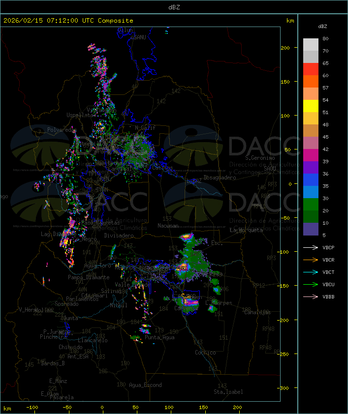Pick the bright yellow 51–54 dBZ swatch
The image size is (348, 414).
[x=311, y=106]
